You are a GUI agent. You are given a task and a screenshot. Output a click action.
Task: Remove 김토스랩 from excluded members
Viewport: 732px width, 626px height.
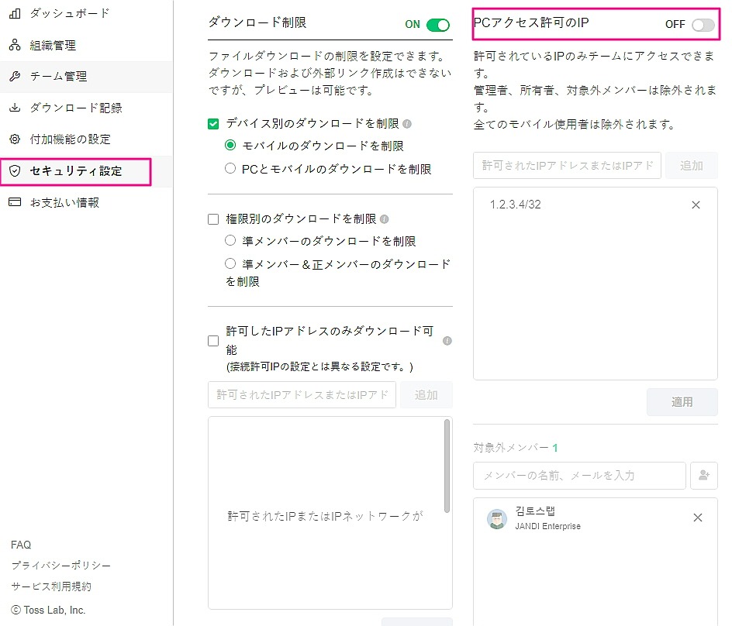click(x=697, y=518)
